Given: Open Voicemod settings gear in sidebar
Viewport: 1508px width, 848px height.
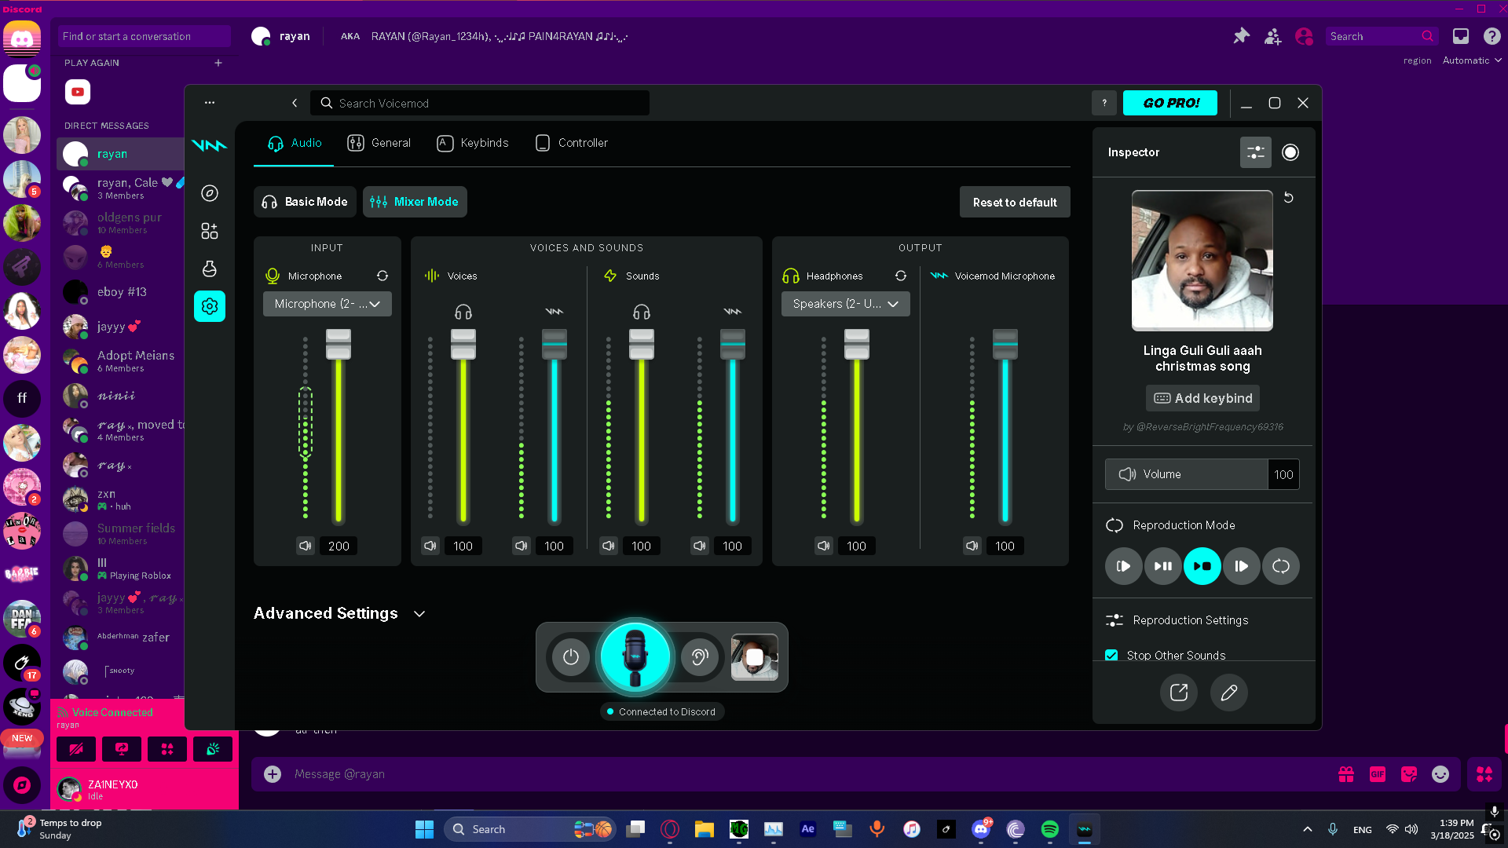Looking at the screenshot, I should click(210, 306).
